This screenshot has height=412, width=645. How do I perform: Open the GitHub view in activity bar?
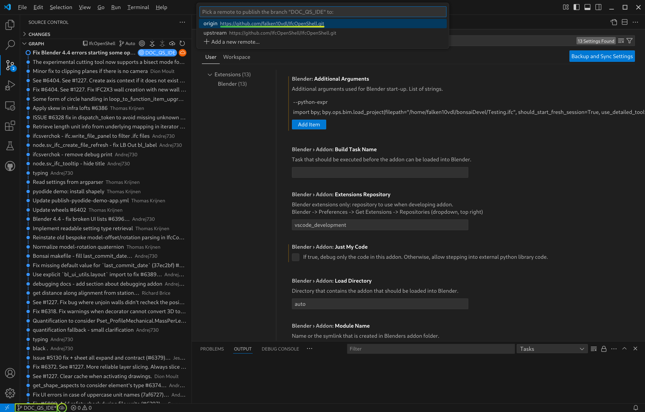tap(10, 166)
